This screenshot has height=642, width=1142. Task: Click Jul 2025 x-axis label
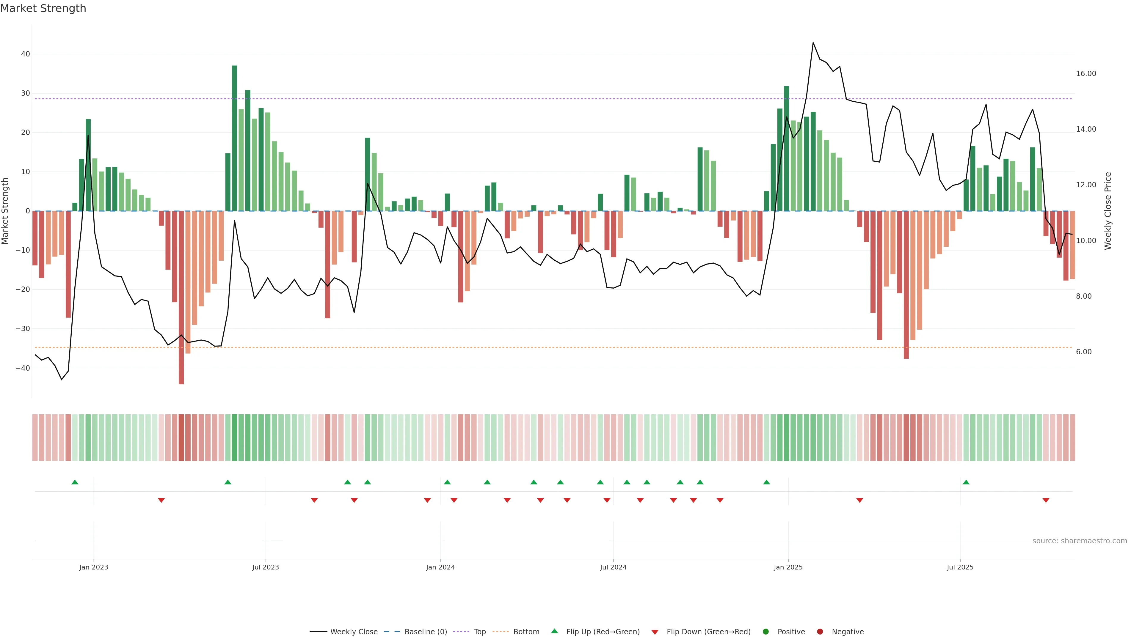click(x=960, y=567)
